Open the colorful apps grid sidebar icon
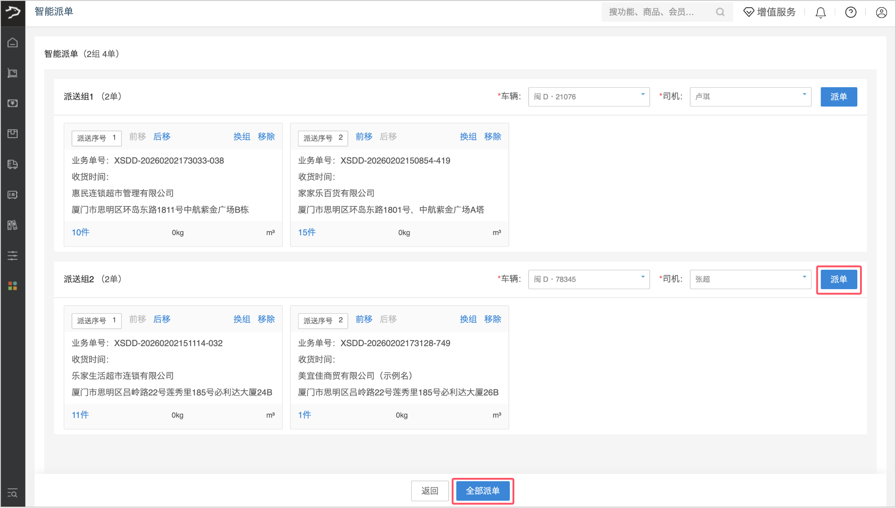Image resolution: width=896 pixels, height=508 pixels. pos(13,286)
